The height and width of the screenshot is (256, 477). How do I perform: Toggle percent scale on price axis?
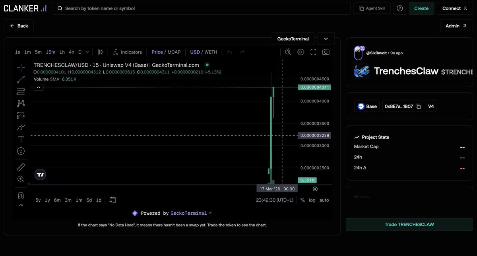click(302, 200)
